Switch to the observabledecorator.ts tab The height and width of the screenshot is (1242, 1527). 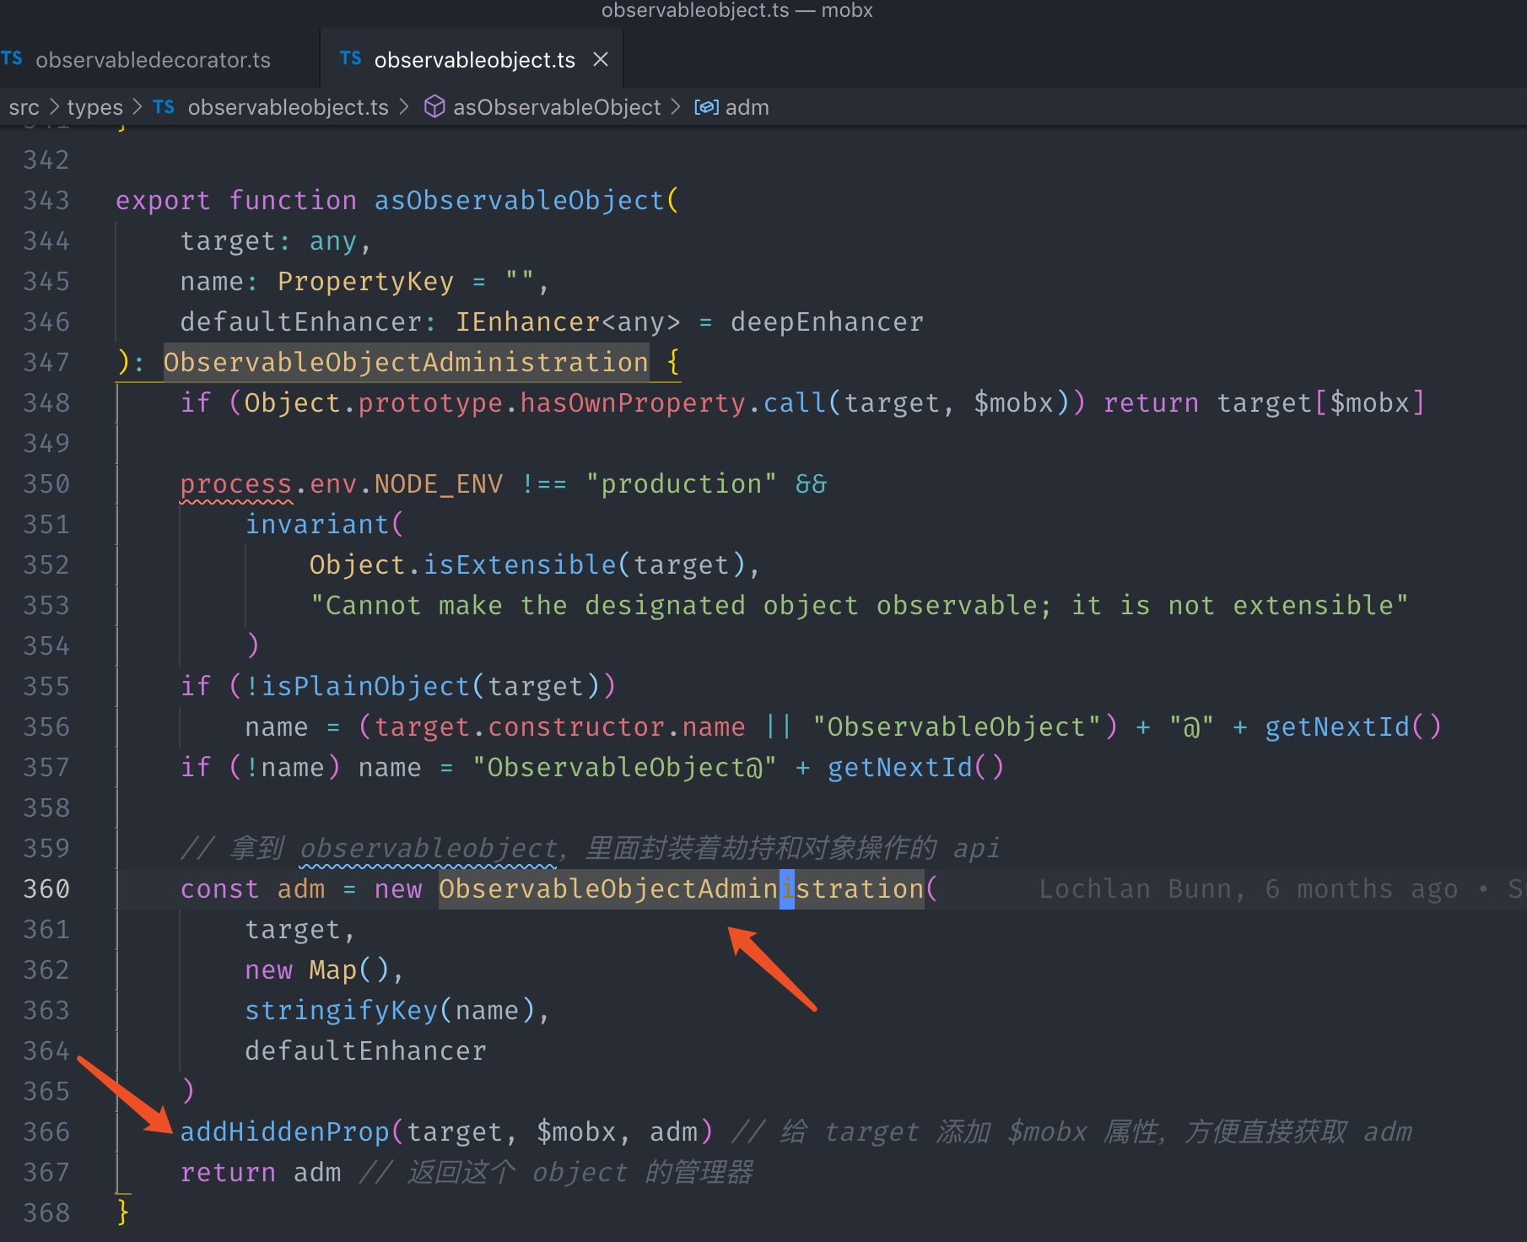(x=152, y=60)
